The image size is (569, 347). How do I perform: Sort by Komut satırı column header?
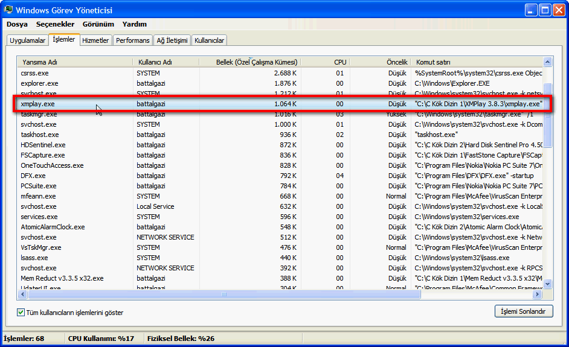click(477, 62)
